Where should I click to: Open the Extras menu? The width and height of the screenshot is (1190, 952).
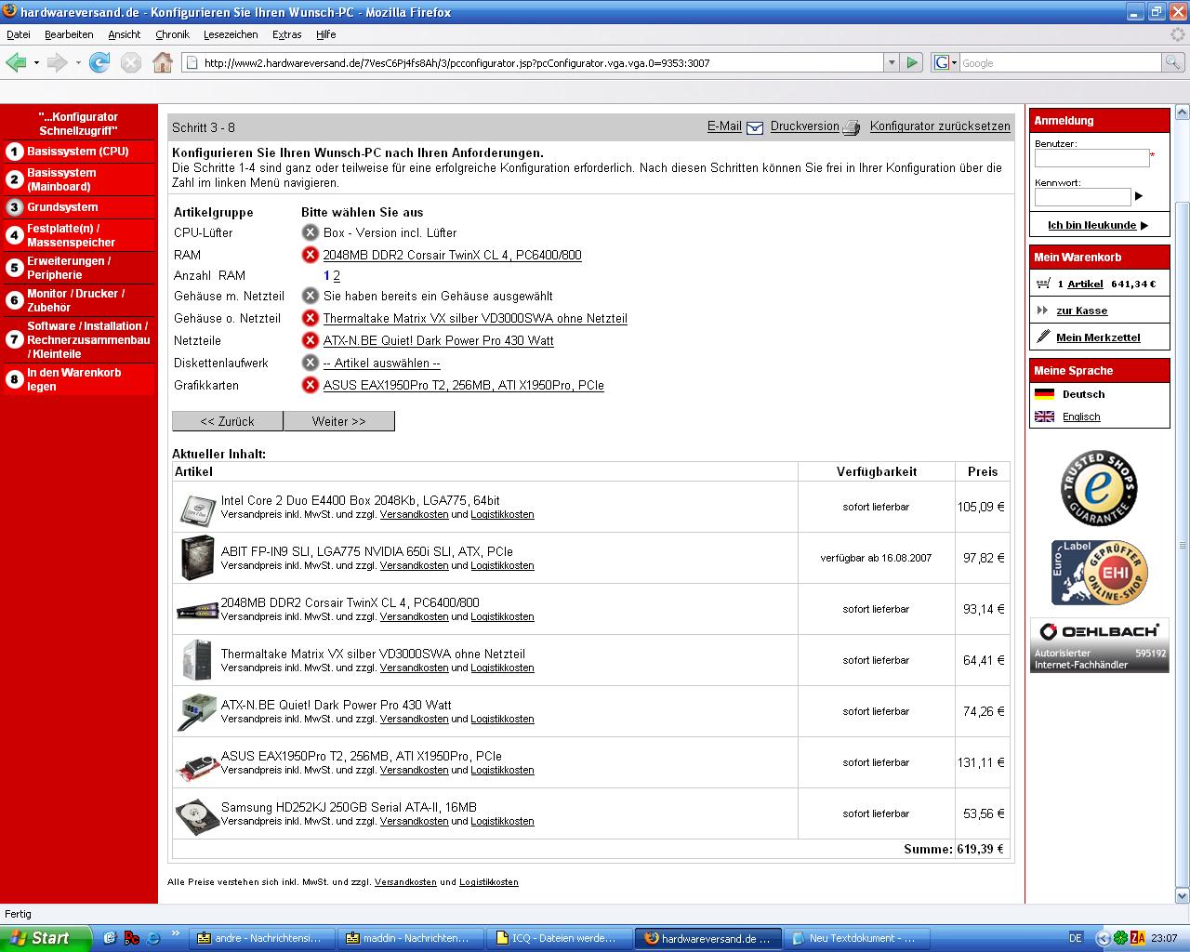(286, 34)
